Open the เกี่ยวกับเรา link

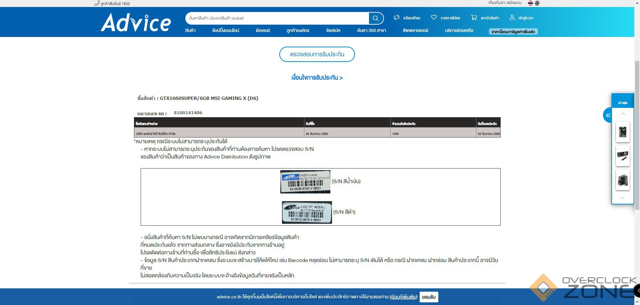tap(497, 3)
